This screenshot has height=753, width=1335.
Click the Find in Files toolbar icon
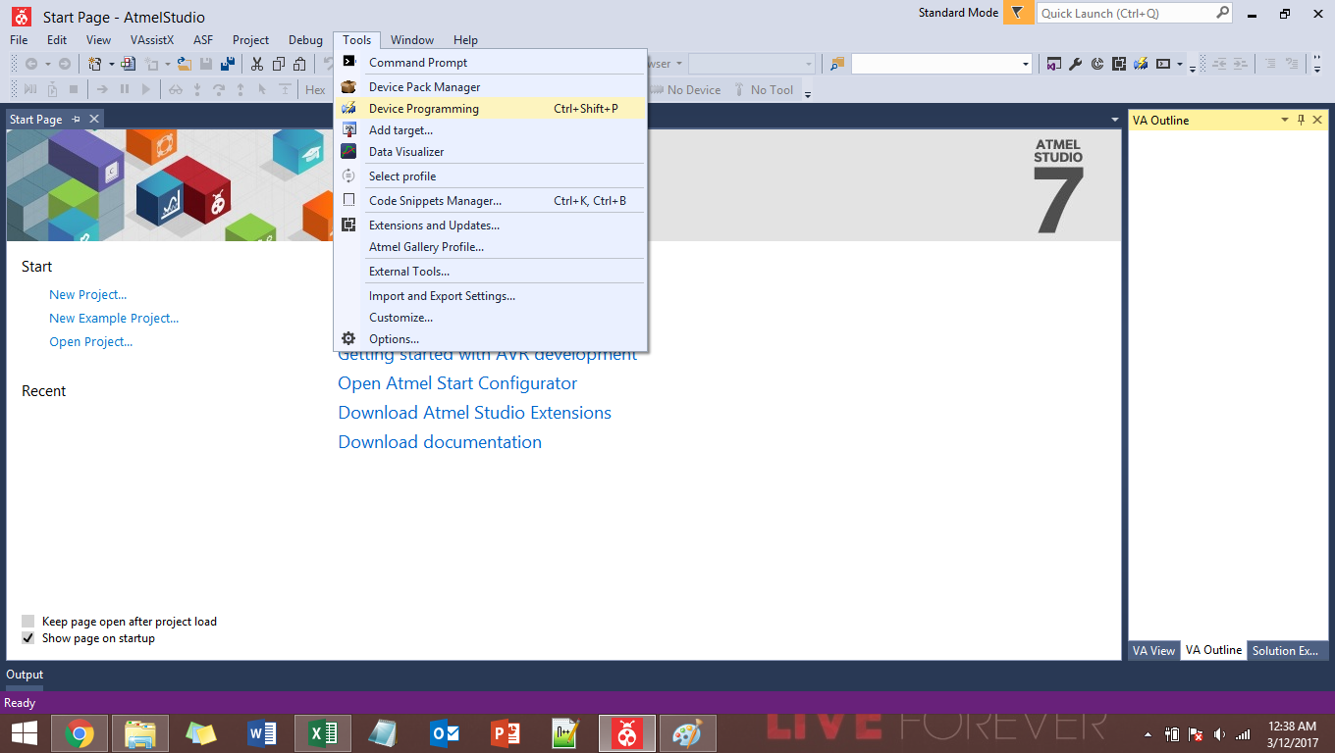[x=836, y=64]
